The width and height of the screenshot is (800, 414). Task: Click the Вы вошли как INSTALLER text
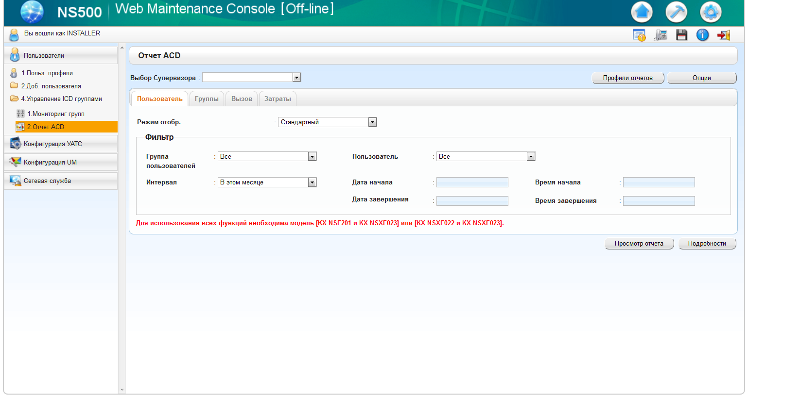pyautogui.click(x=62, y=33)
